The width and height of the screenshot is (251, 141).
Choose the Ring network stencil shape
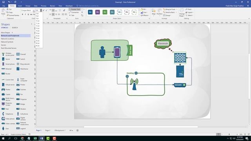click(x=23, y=64)
